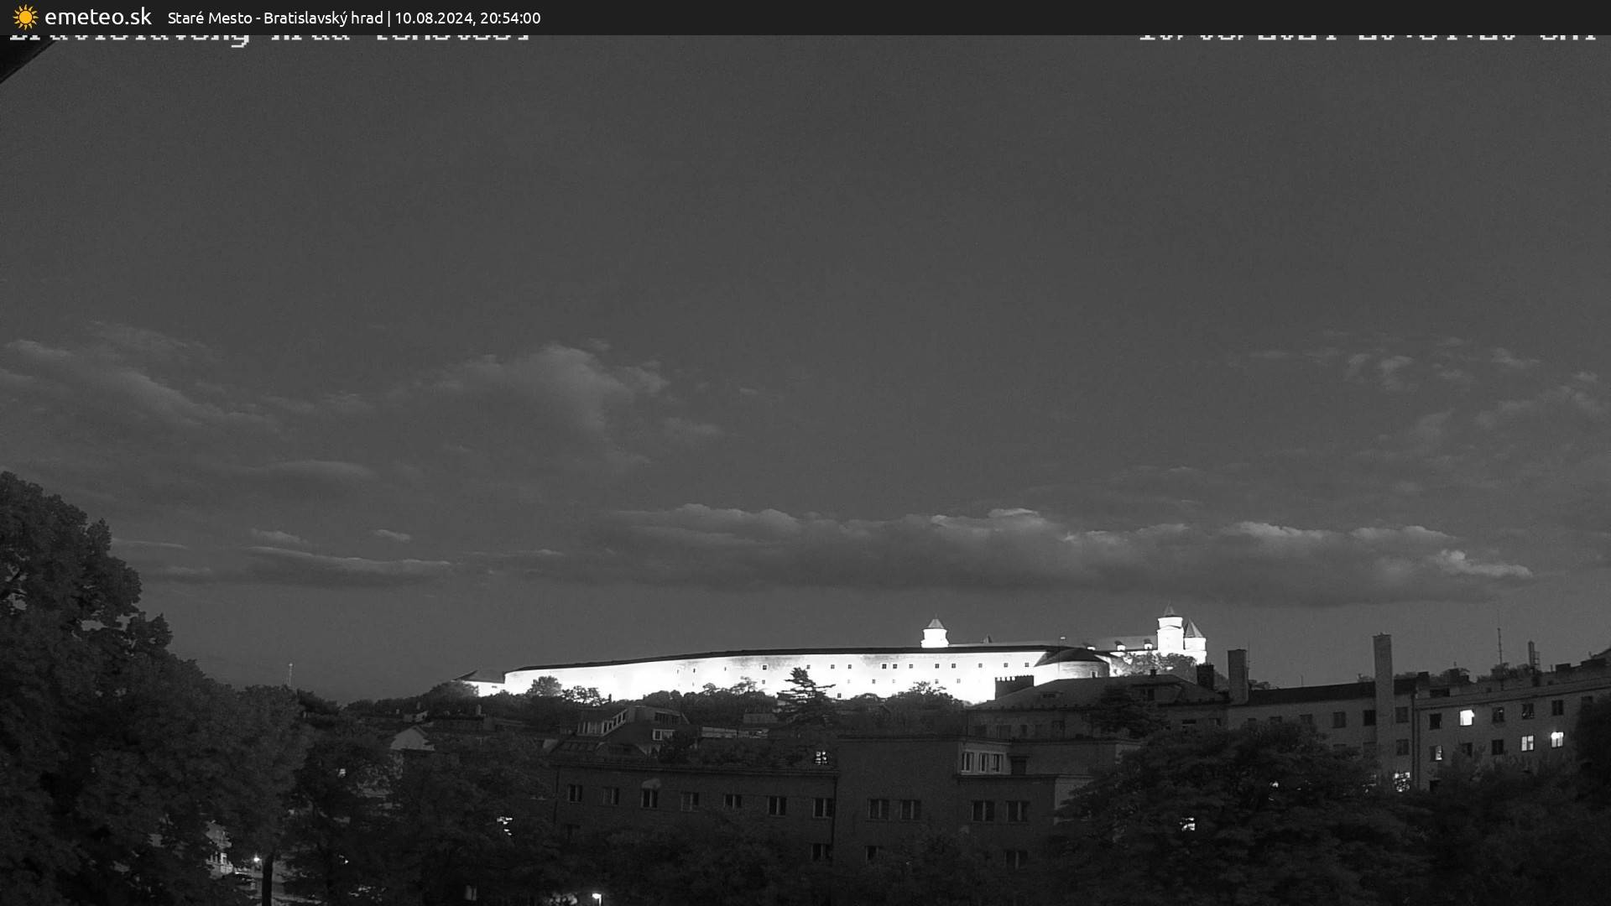
Task: Click the right illuminated castle tower
Action: [1170, 629]
